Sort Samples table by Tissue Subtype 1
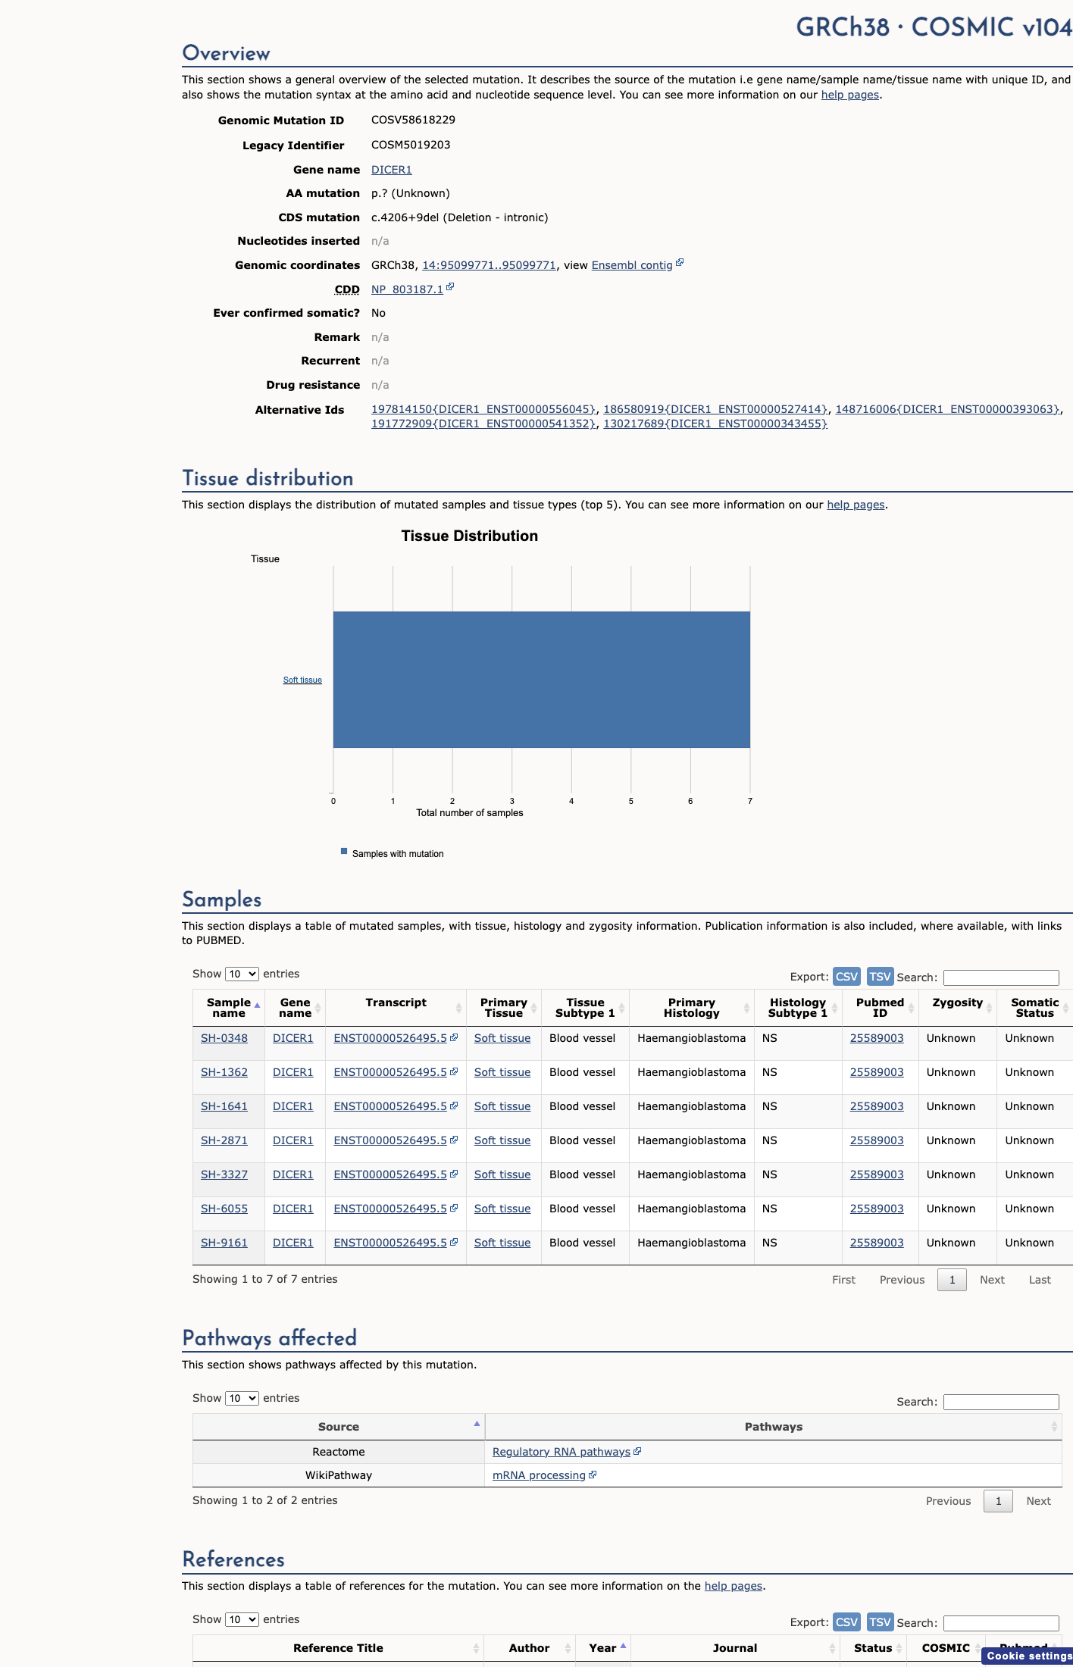This screenshot has height=1667, width=1073. (585, 1008)
